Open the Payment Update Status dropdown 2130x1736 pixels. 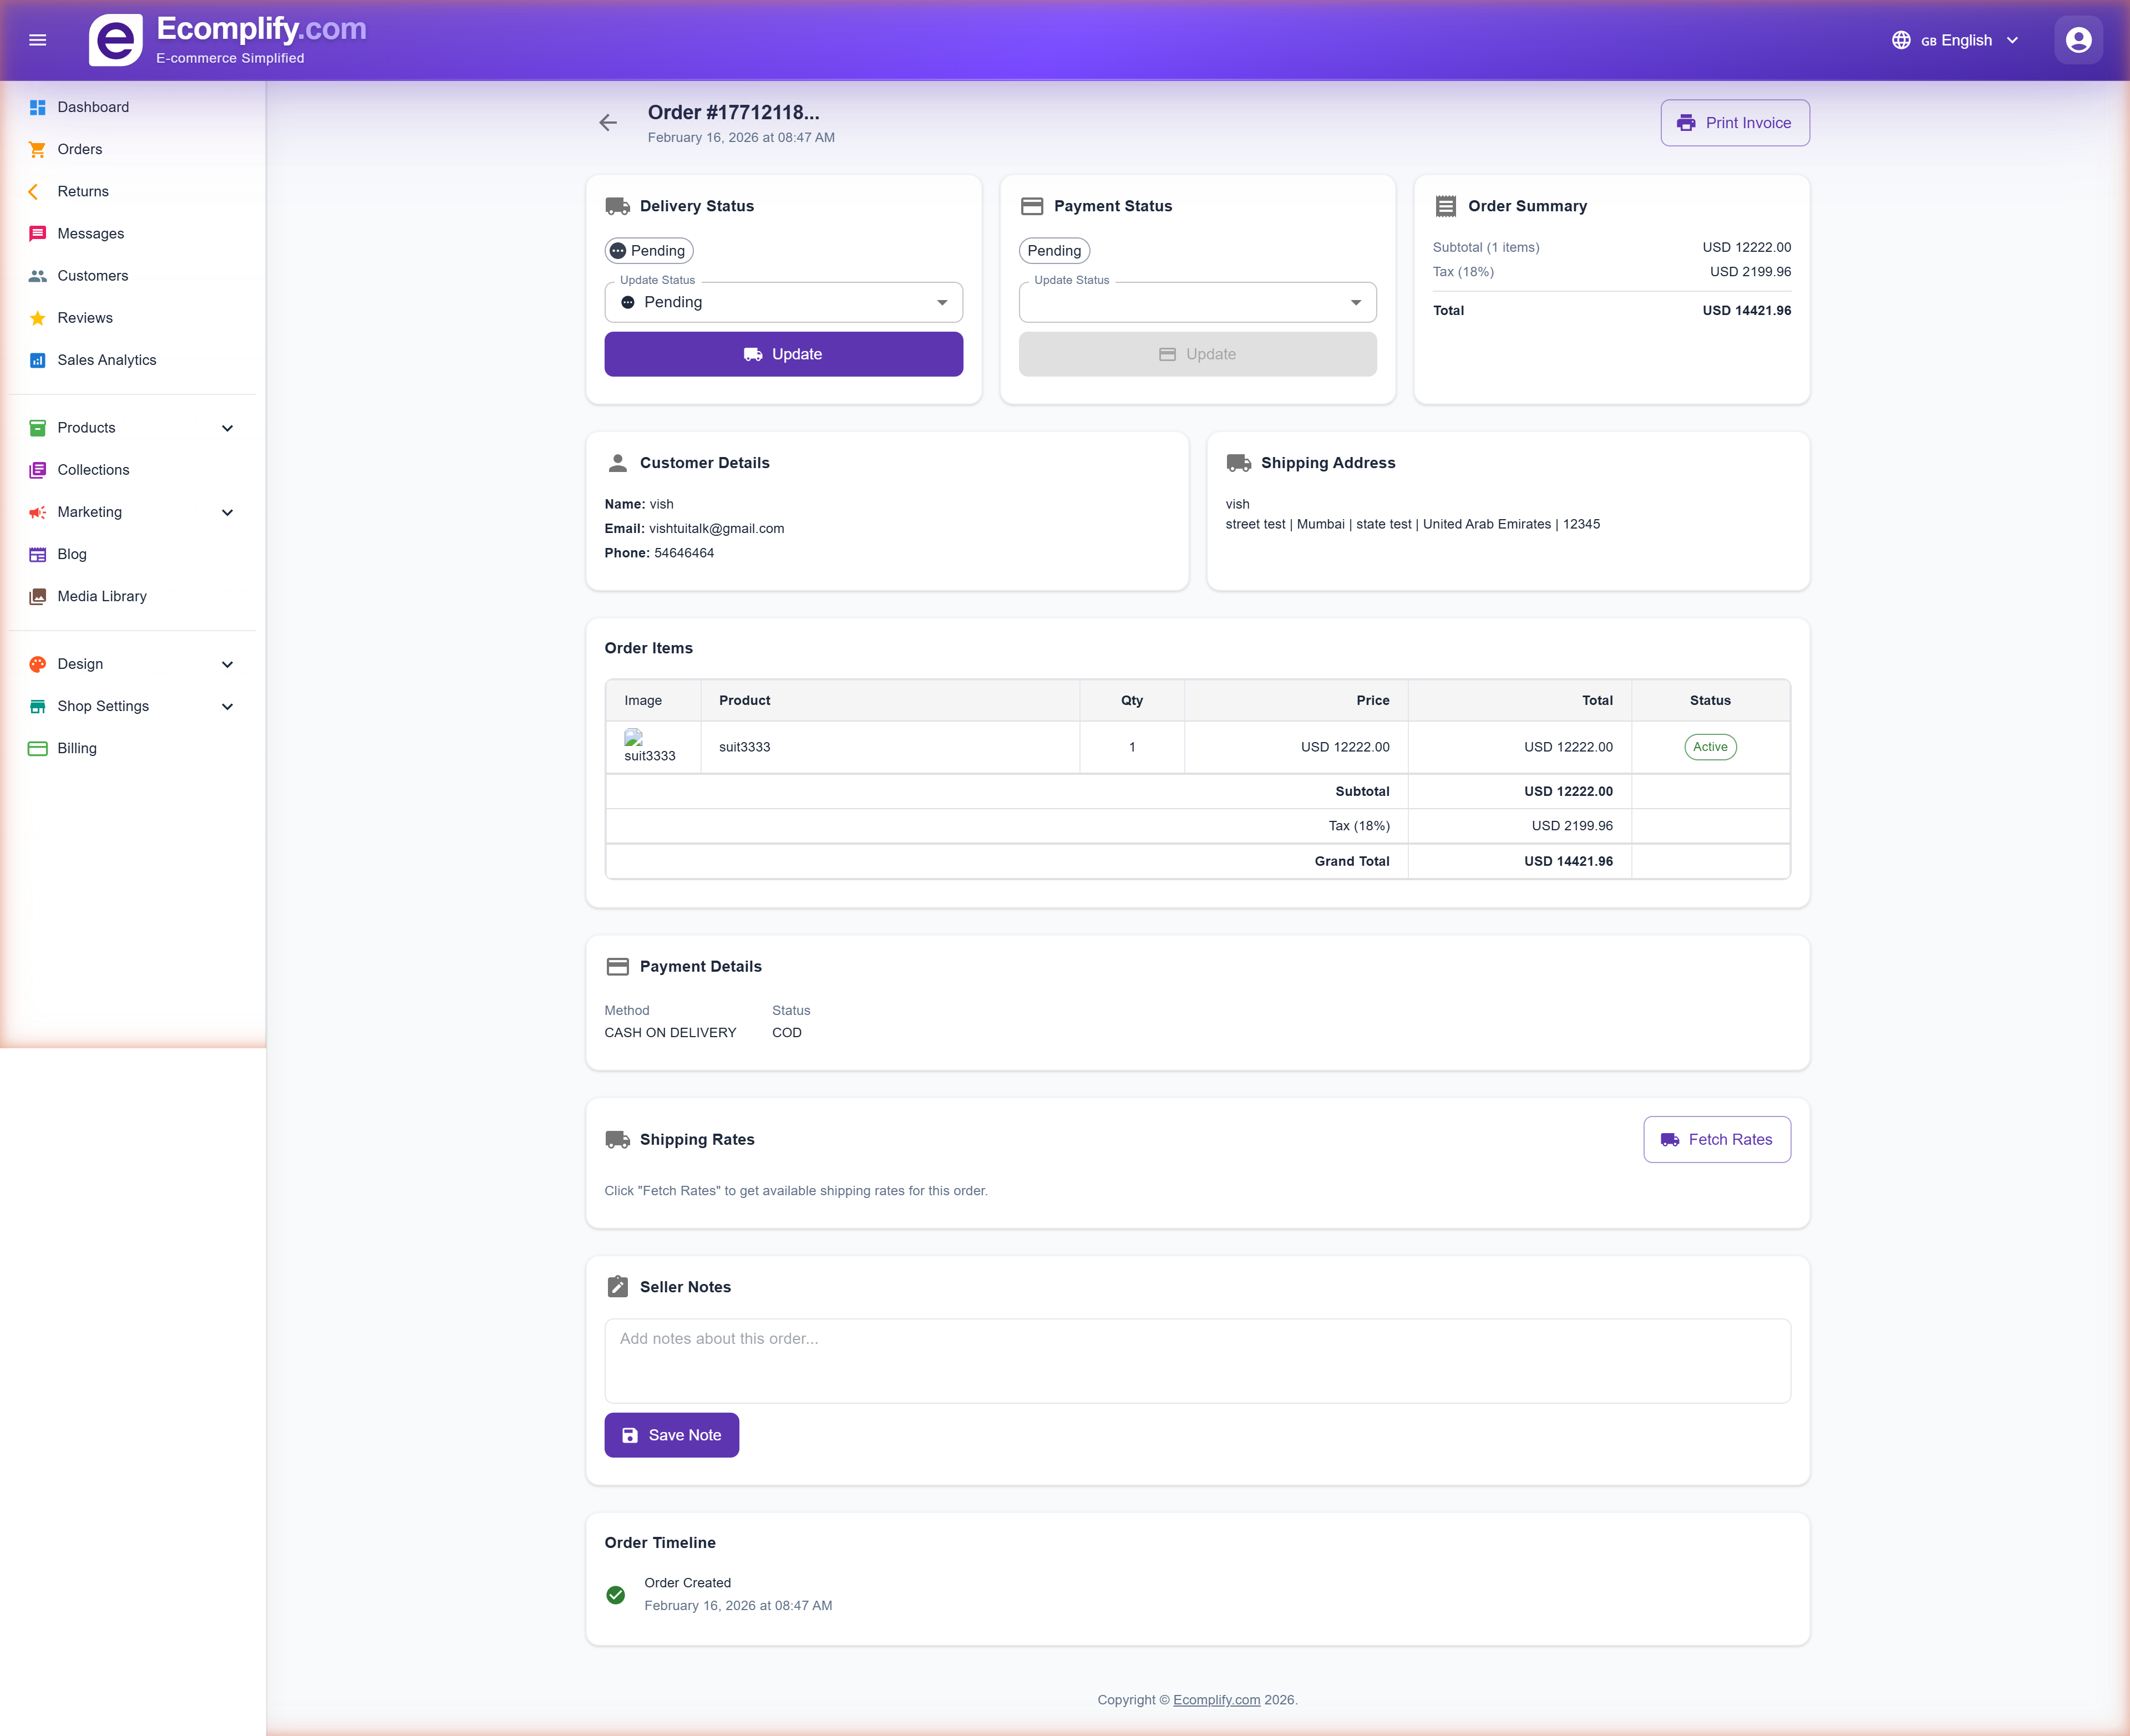click(x=1197, y=302)
